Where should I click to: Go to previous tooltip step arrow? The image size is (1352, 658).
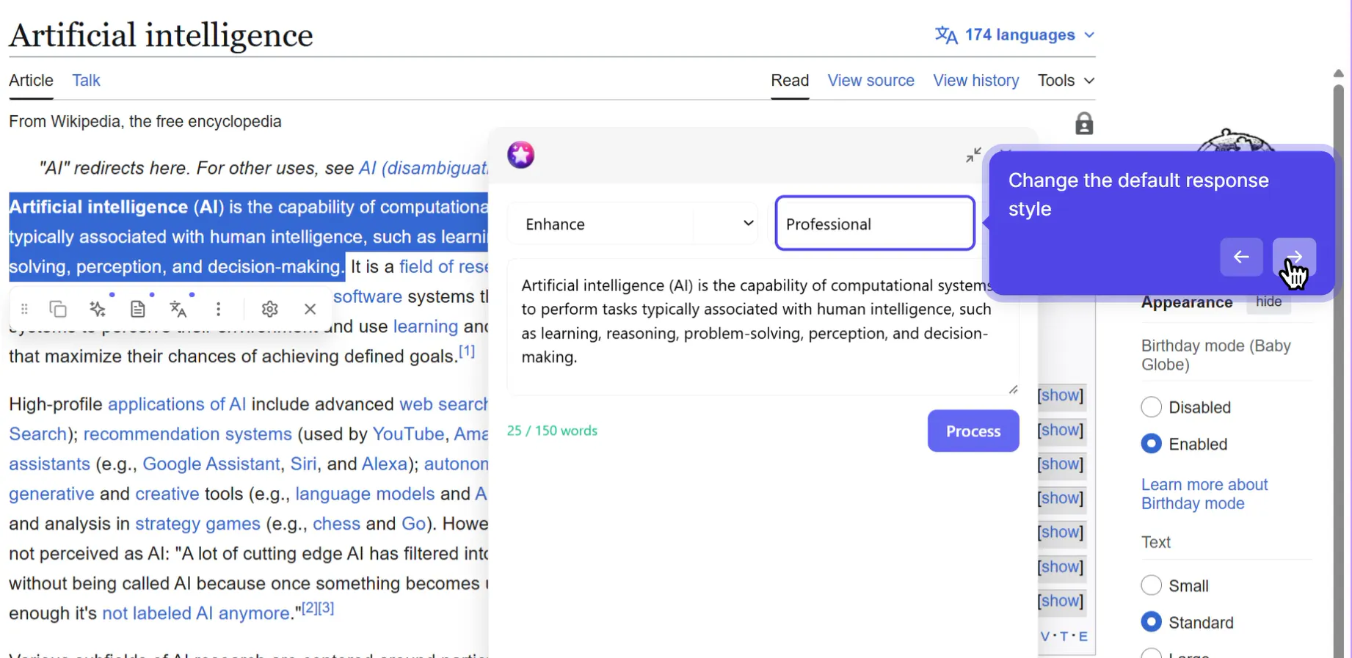click(x=1241, y=257)
